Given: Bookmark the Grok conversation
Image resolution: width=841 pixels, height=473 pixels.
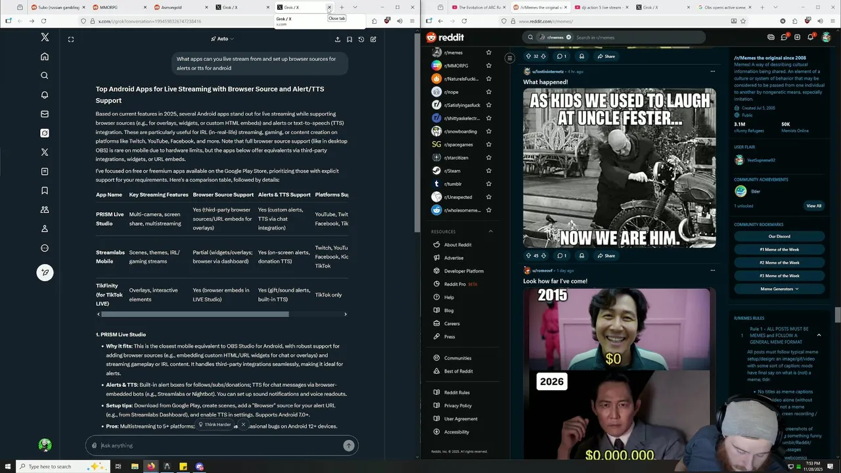Looking at the screenshot, I should point(350,39).
